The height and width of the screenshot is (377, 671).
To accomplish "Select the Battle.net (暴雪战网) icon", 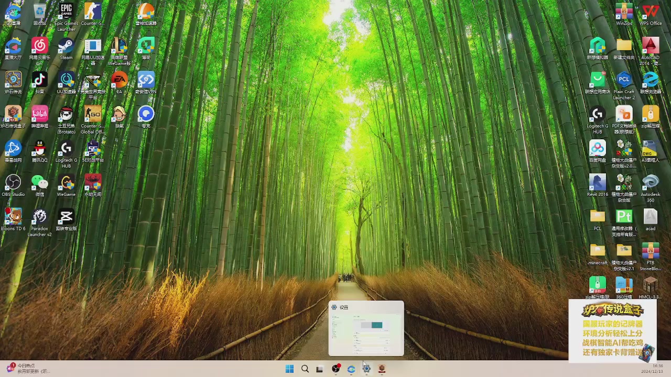I will (13, 151).
